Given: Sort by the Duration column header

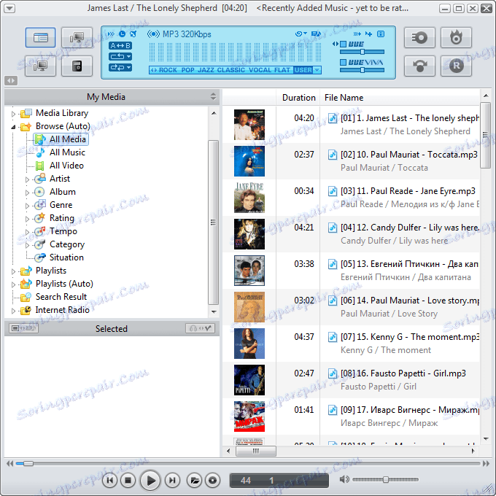Looking at the screenshot, I should click(x=298, y=98).
